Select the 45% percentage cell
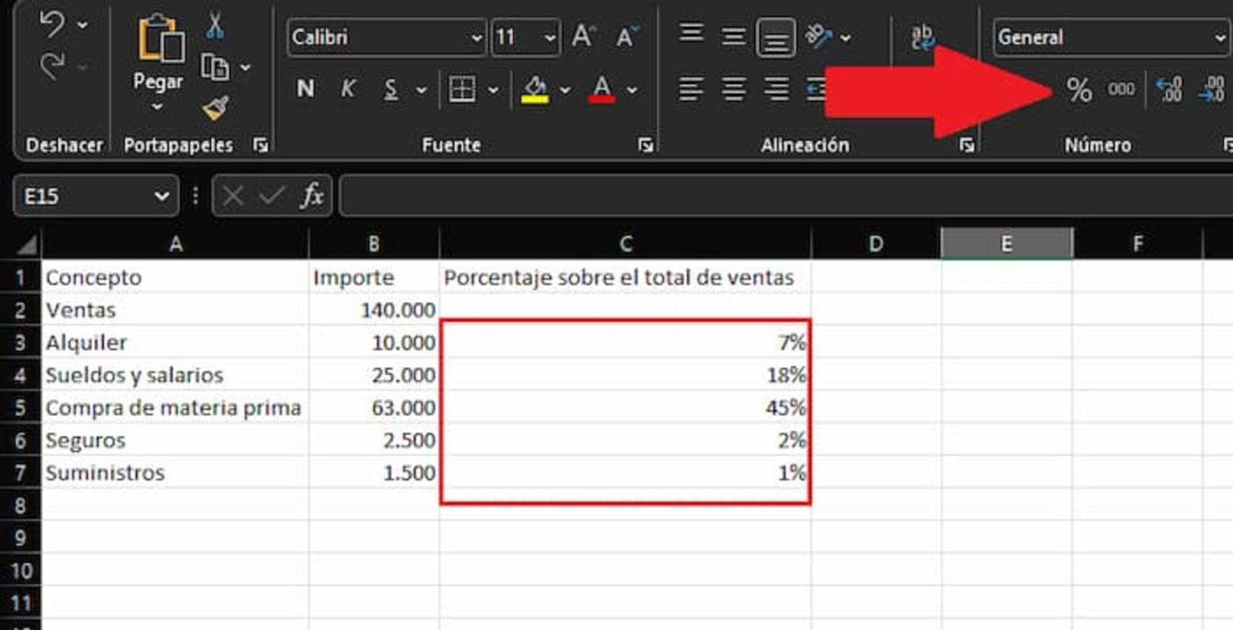Viewport: 1233px width, 630px height. 625,408
